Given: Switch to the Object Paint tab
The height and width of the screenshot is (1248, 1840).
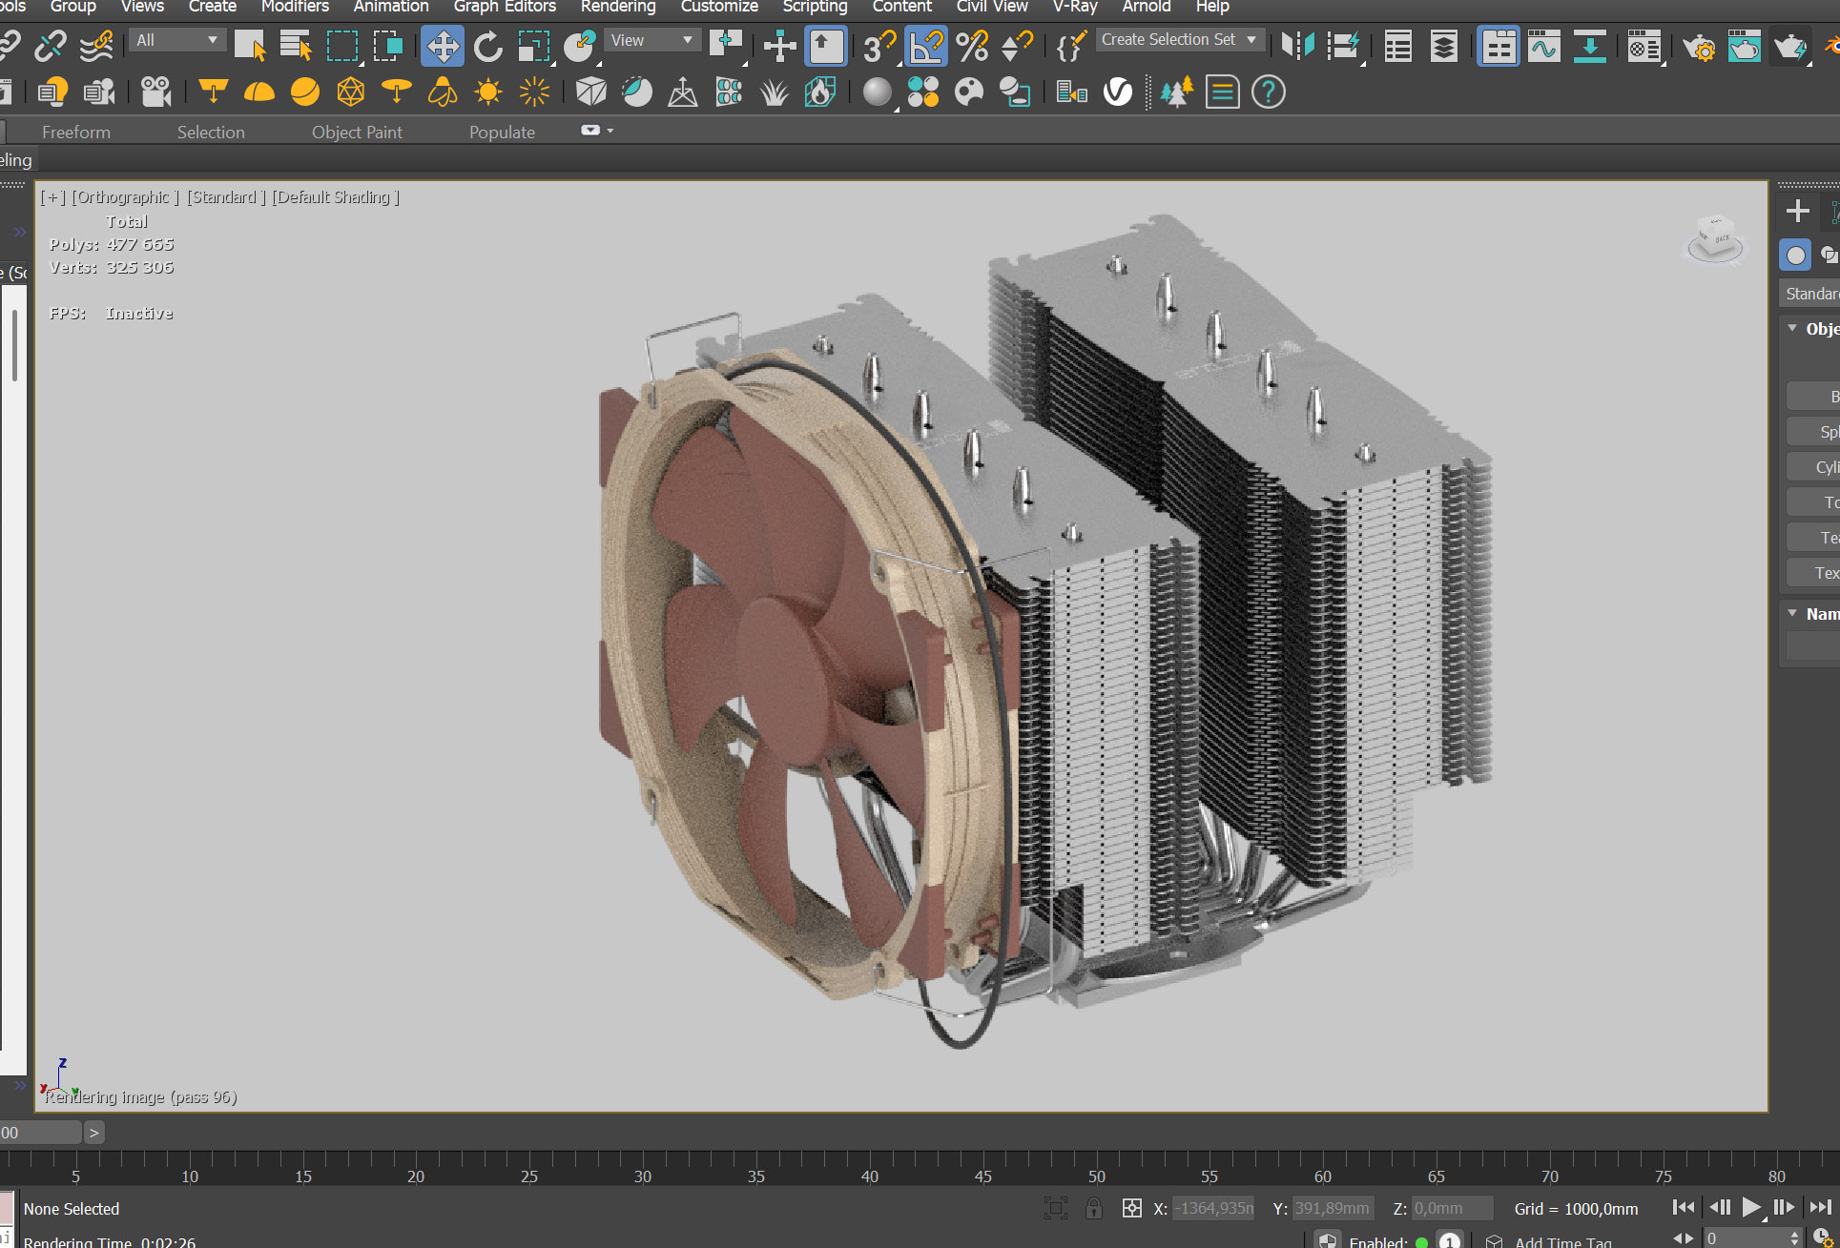Looking at the screenshot, I should pos(357,132).
